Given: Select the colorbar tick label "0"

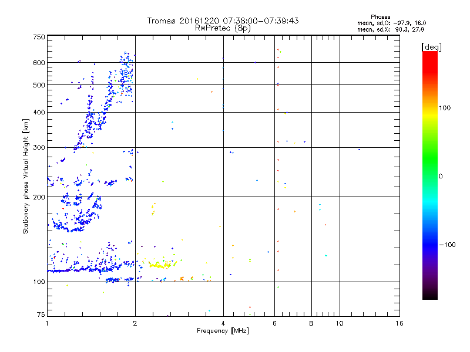Looking at the screenshot, I should [x=441, y=176].
